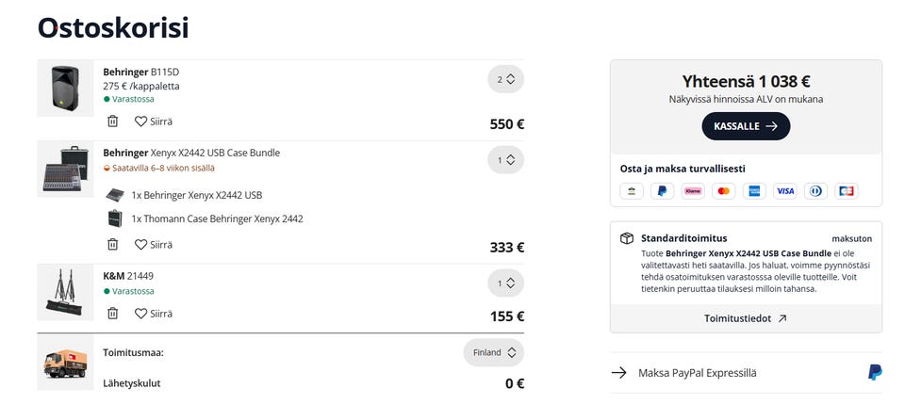This screenshot has width=905, height=405.
Task: Save K&M 21449 with Siirrä heart icon
Action: point(153,314)
